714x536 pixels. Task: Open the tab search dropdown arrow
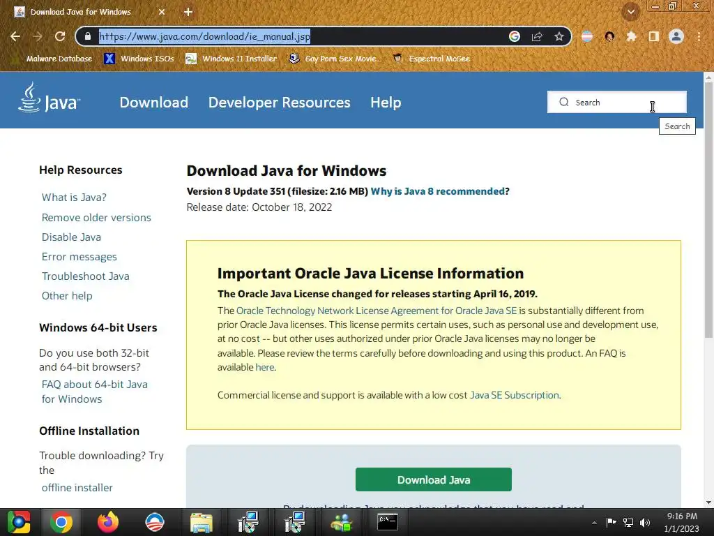click(x=631, y=12)
